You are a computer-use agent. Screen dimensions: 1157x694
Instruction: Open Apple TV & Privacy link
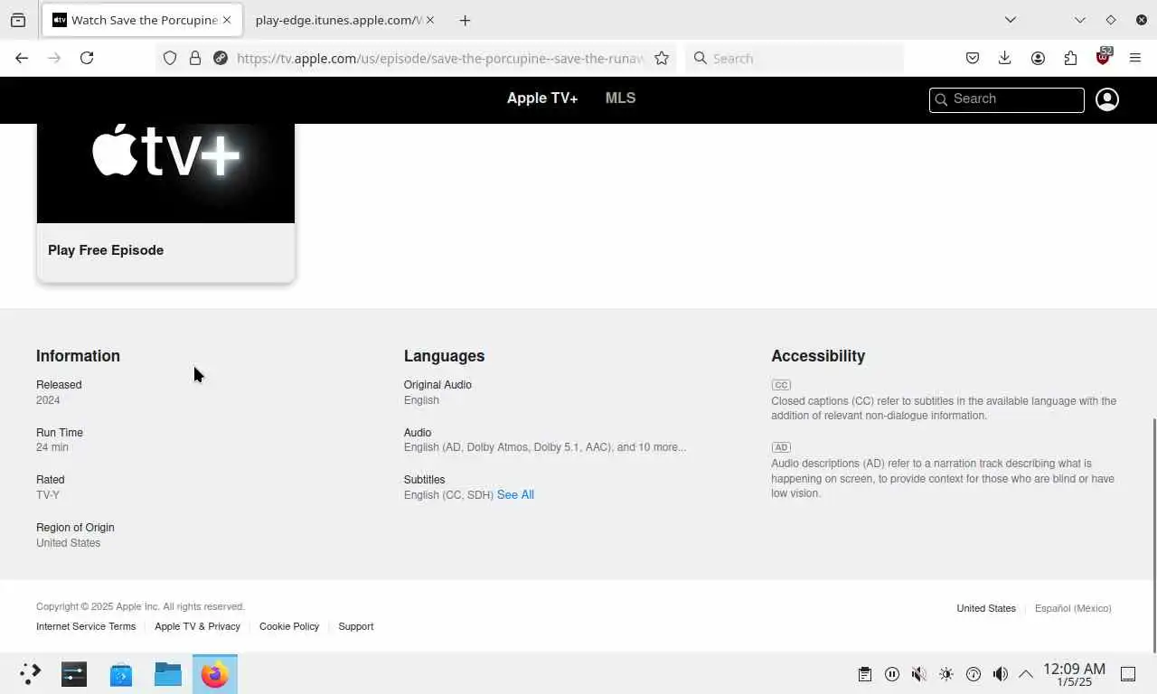tap(197, 626)
